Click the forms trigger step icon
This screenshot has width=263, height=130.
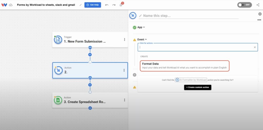point(58,40)
